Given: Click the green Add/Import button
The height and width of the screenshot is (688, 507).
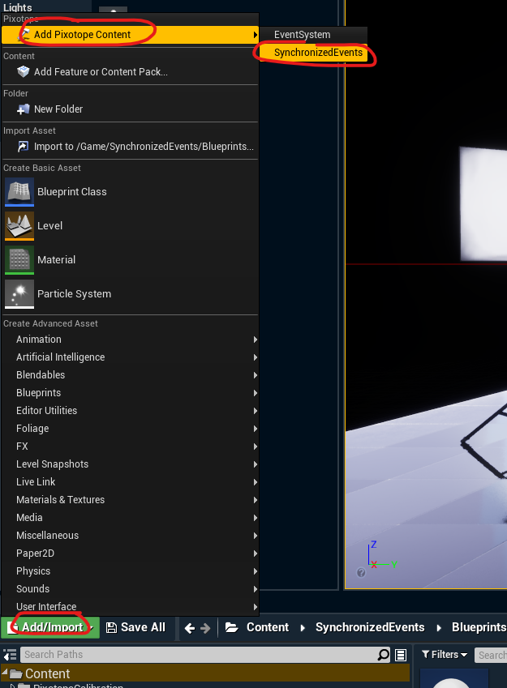Looking at the screenshot, I should pyautogui.click(x=50, y=627).
